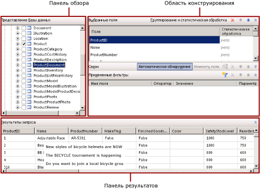Click table icon next to ProductModel
This screenshot has height=189, width=260.
tap(29, 81)
